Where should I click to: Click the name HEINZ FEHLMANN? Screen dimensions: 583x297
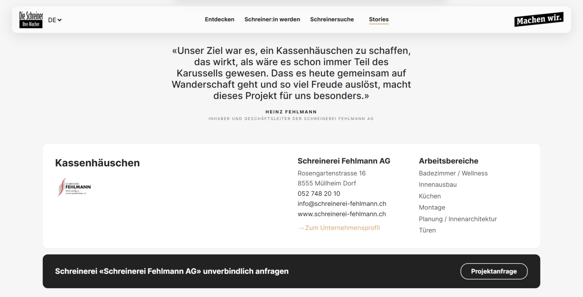click(291, 112)
